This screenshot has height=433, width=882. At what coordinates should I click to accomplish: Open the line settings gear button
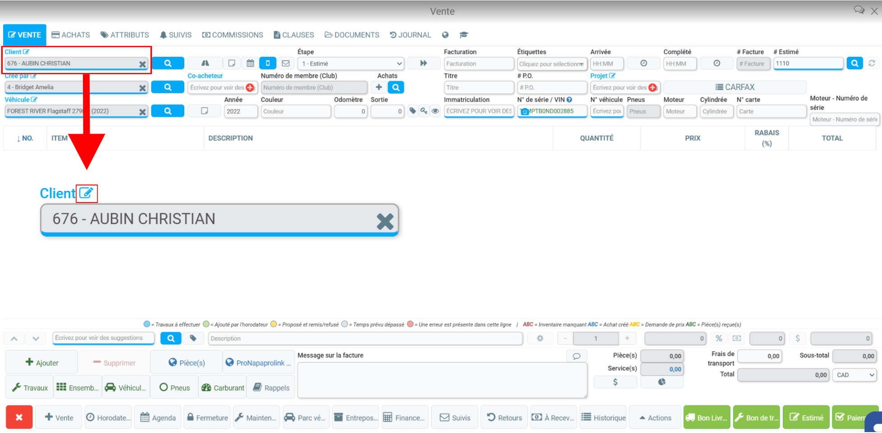point(540,338)
